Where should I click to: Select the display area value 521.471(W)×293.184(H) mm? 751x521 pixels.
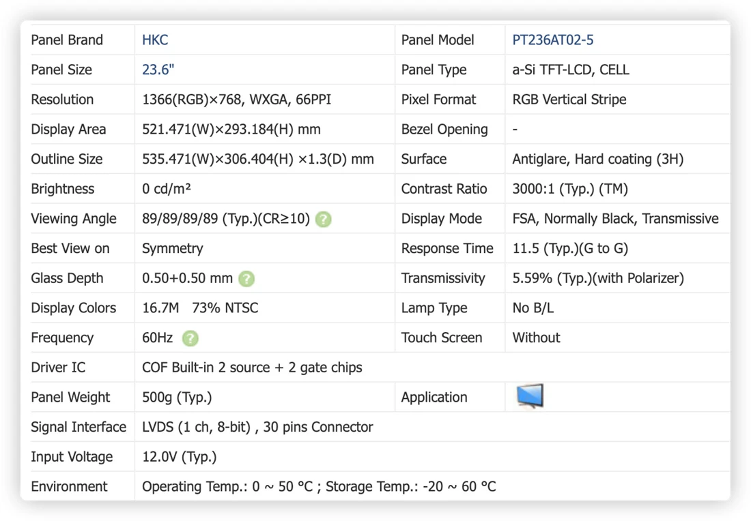(231, 129)
